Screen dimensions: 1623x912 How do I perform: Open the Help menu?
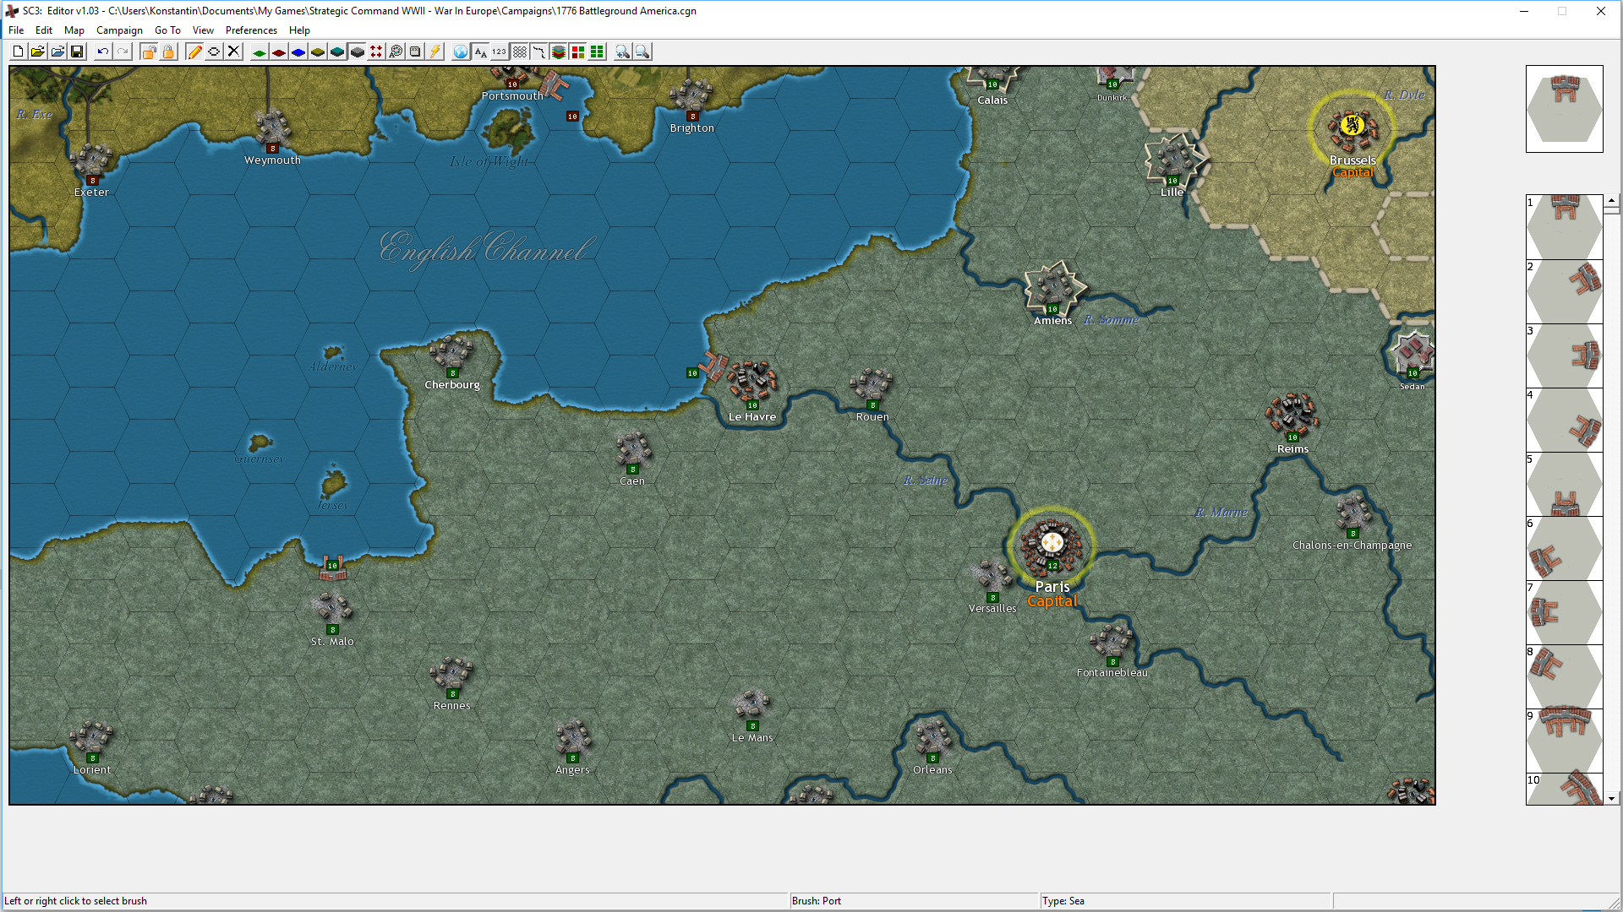(x=299, y=30)
